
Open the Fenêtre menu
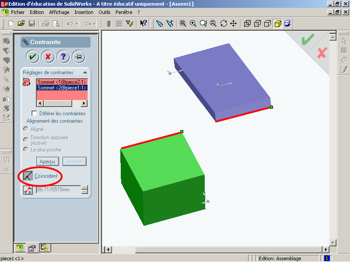(124, 12)
